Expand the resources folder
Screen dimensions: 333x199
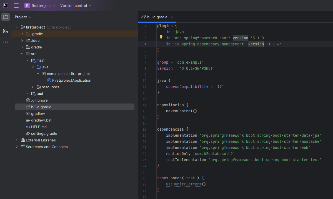(33, 87)
